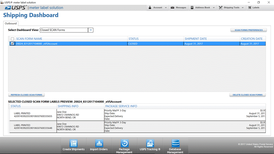
Task: Click the Address Book icon
Action: tap(192, 8)
